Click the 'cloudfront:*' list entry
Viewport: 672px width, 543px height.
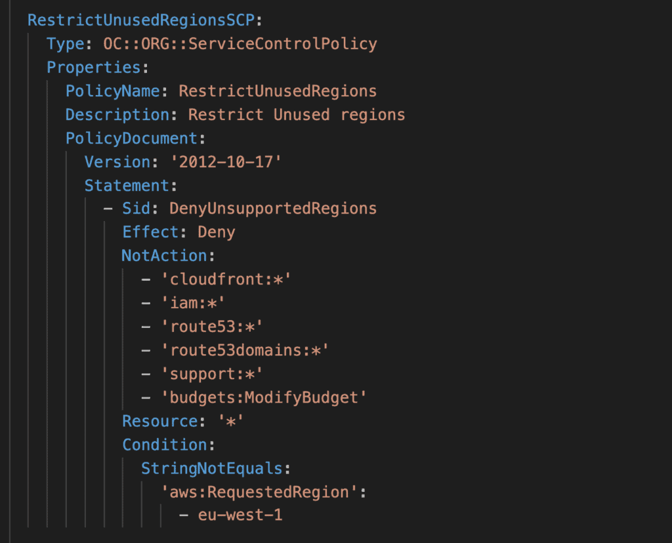(226, 279)
